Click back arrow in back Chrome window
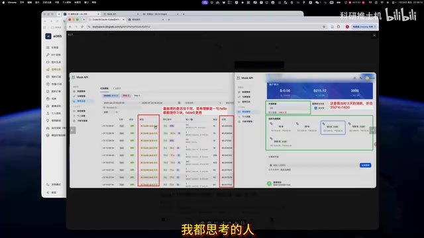The height and width of the screenshot is (238, 424). click(45, 21)
